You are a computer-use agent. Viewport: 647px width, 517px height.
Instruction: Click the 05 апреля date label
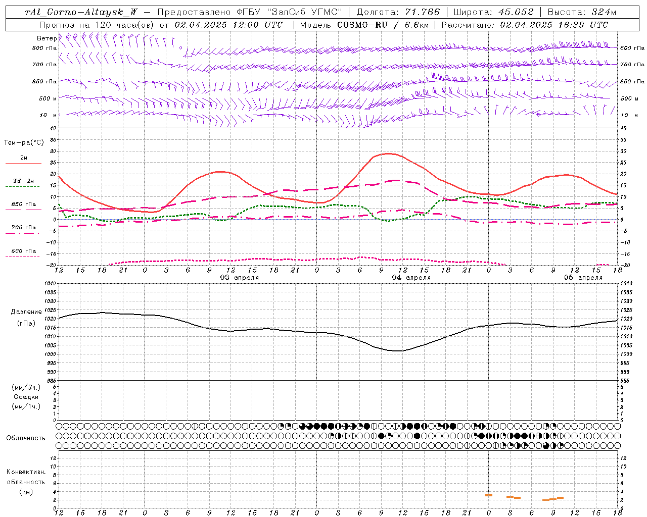583,278
